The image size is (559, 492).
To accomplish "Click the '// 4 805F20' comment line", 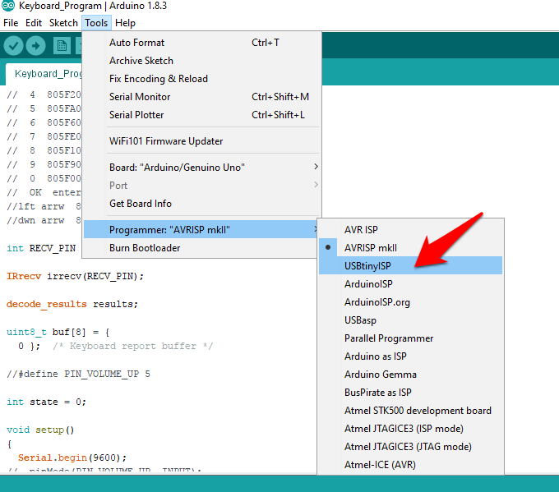I will pyautogui.click(x=44, y=94).
